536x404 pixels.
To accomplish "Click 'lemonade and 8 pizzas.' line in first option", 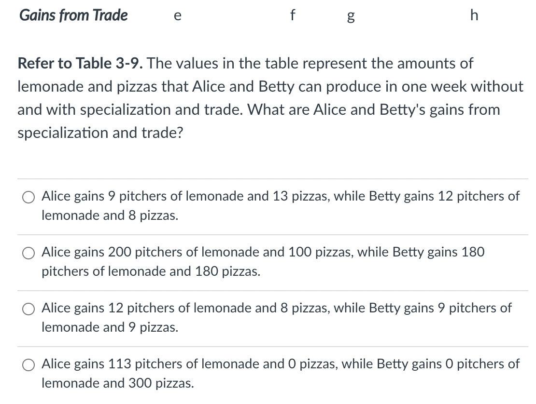I will click(110, 216).
